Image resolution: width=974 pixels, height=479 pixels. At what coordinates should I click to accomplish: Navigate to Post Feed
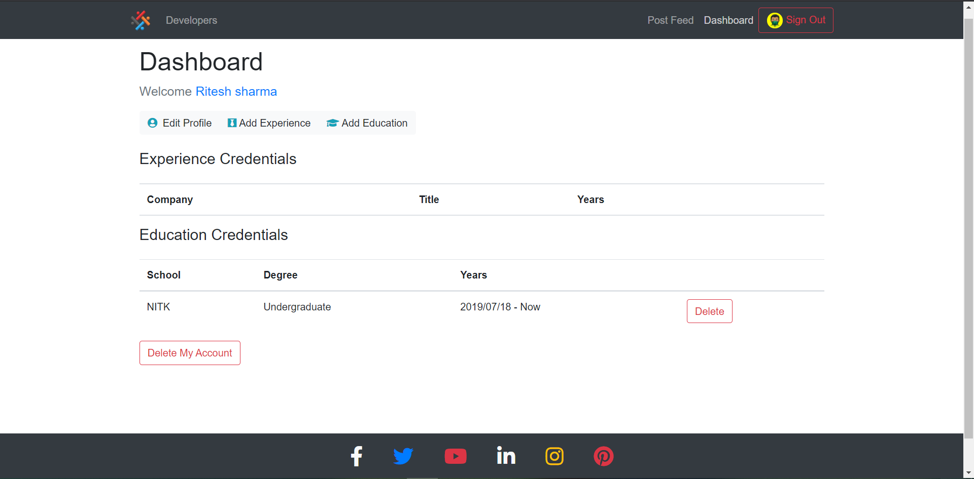click(x=670, y=20)
